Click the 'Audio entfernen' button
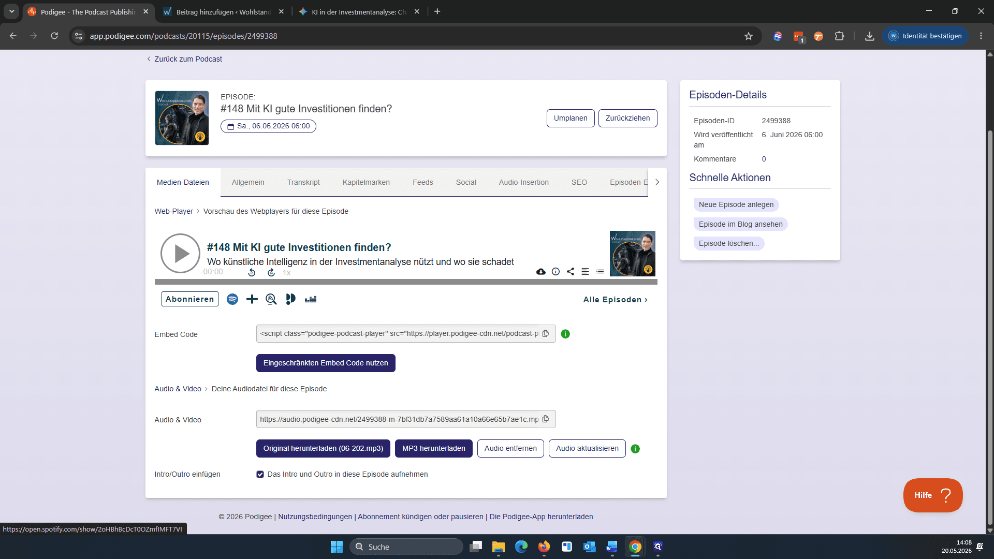 [510, 448]
